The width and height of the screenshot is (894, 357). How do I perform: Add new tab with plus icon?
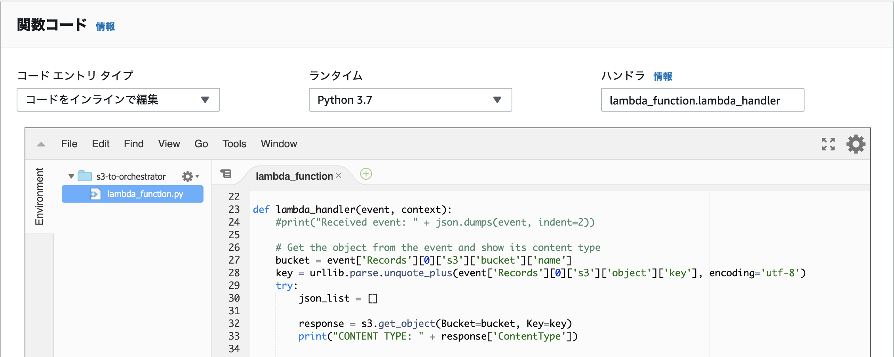(366, 174)
